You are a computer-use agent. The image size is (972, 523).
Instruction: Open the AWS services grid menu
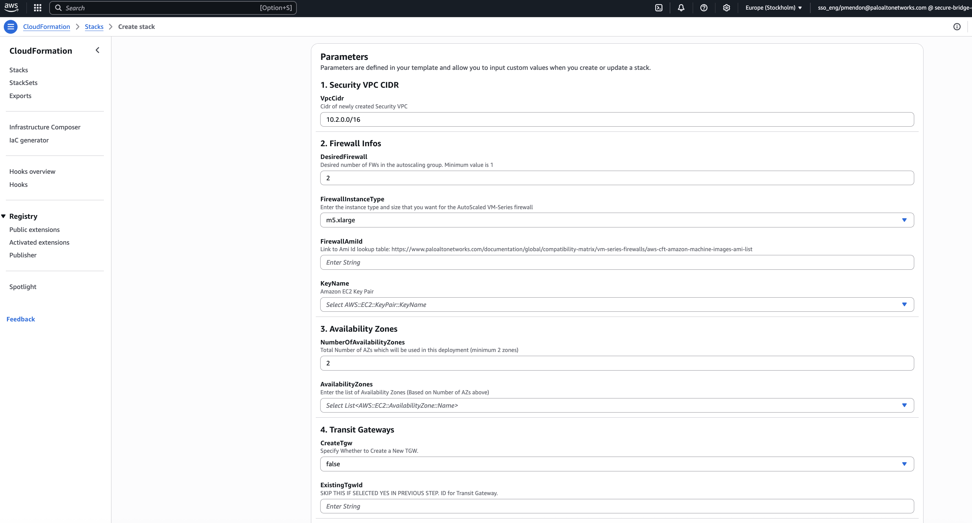[37, 8]
